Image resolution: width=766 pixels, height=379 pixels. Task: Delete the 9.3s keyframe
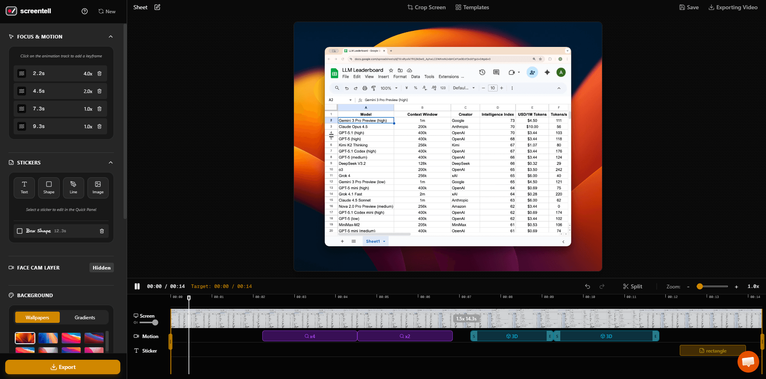click(x=99, y=126)
